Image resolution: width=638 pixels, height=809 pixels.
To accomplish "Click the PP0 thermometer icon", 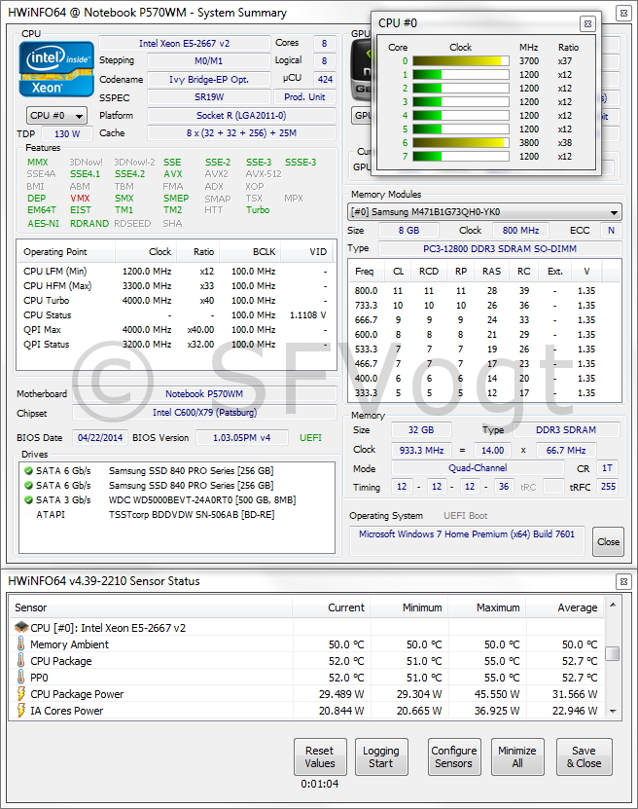I will [21, 677].
